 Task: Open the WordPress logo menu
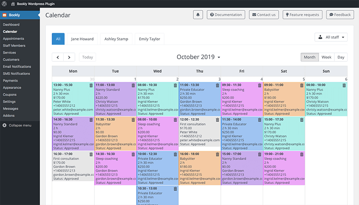pyautogui.click(x=4, y=4)
